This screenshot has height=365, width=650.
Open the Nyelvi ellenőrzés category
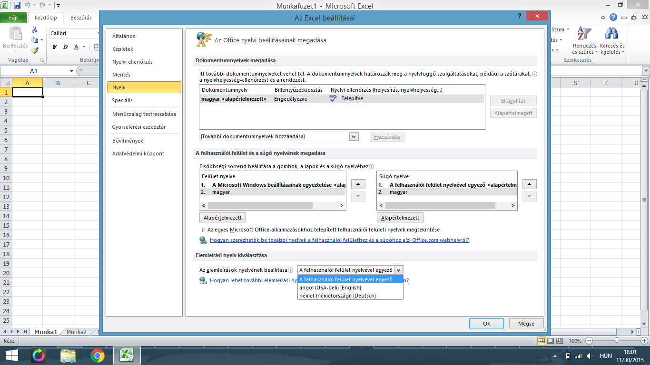(x=144, y=62)
